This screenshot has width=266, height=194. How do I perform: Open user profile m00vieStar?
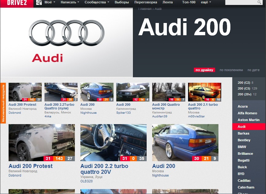(196, 116)
